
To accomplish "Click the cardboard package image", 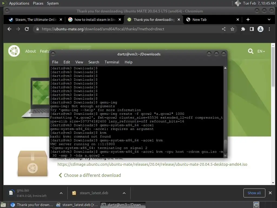I will [x=32, y=163].
